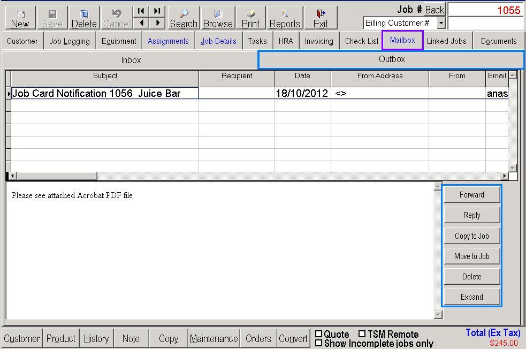Check Show Incomplete jobs only
This screenshot has height=349, width=526.
(x=319, y=343)
